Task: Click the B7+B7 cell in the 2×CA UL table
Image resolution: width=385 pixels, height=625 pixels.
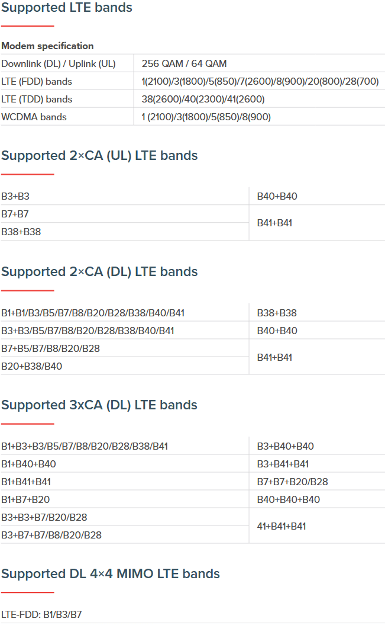Action: pos(15,214)
